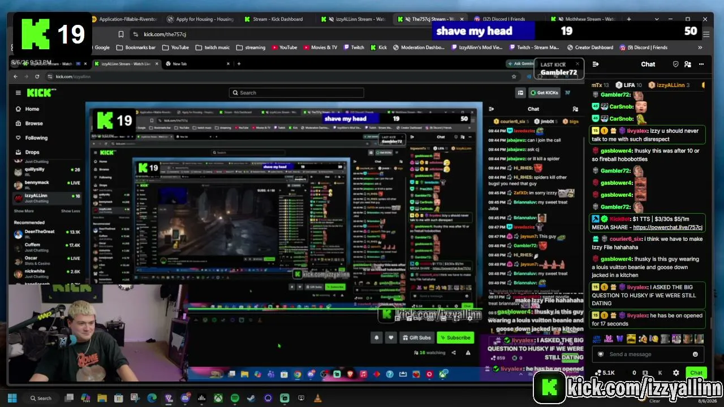Viewport: 724px width, 407px height.
Task: Expand the Bookmarks bar folder
Action: [136, 47]
